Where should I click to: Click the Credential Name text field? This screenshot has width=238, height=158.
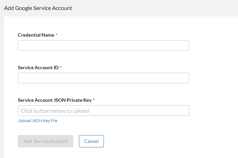tap(103, 46)
